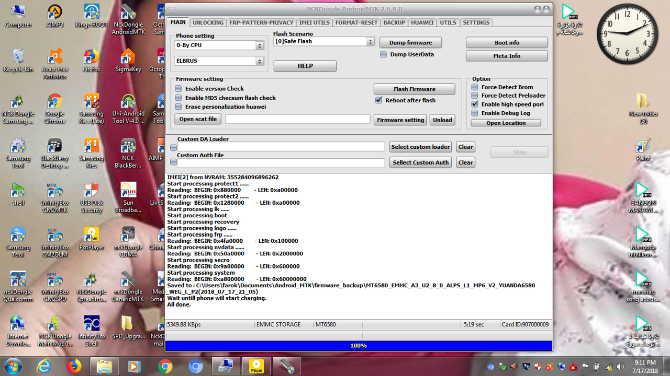Viewport: 670px width, 376px height.
Task: Click the Meta Info button
Action: 507,56
